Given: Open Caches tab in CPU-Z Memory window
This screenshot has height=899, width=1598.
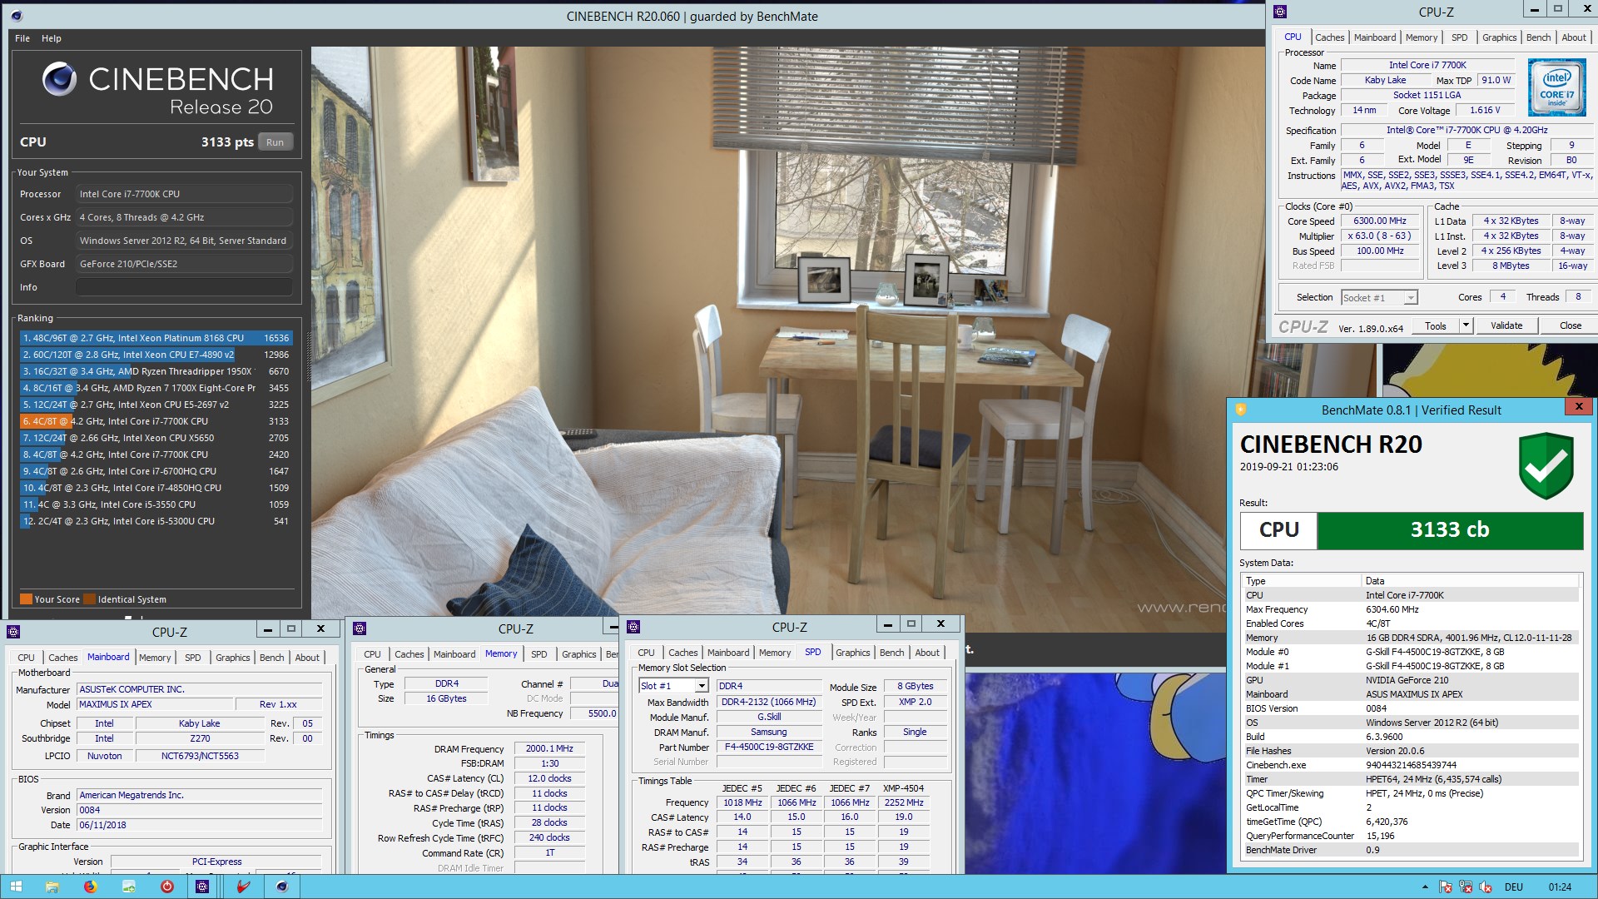Looking at the screenshot, I should point(409,654).
